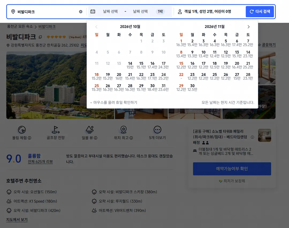This screenshot has width=289, height=228.
Task: Click the guest person icon
Action: (x=180, y=12)
